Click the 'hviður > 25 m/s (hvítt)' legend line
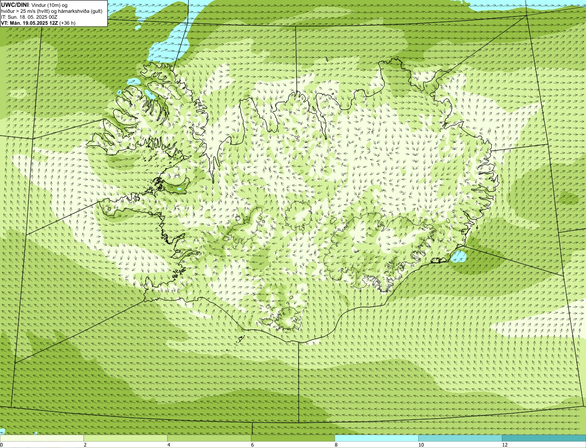The image size is (586, 448). tap(52, 11)
